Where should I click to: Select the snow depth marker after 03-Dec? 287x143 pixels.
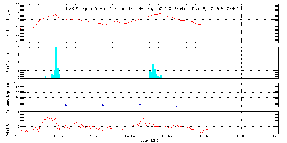coord(140,105)
